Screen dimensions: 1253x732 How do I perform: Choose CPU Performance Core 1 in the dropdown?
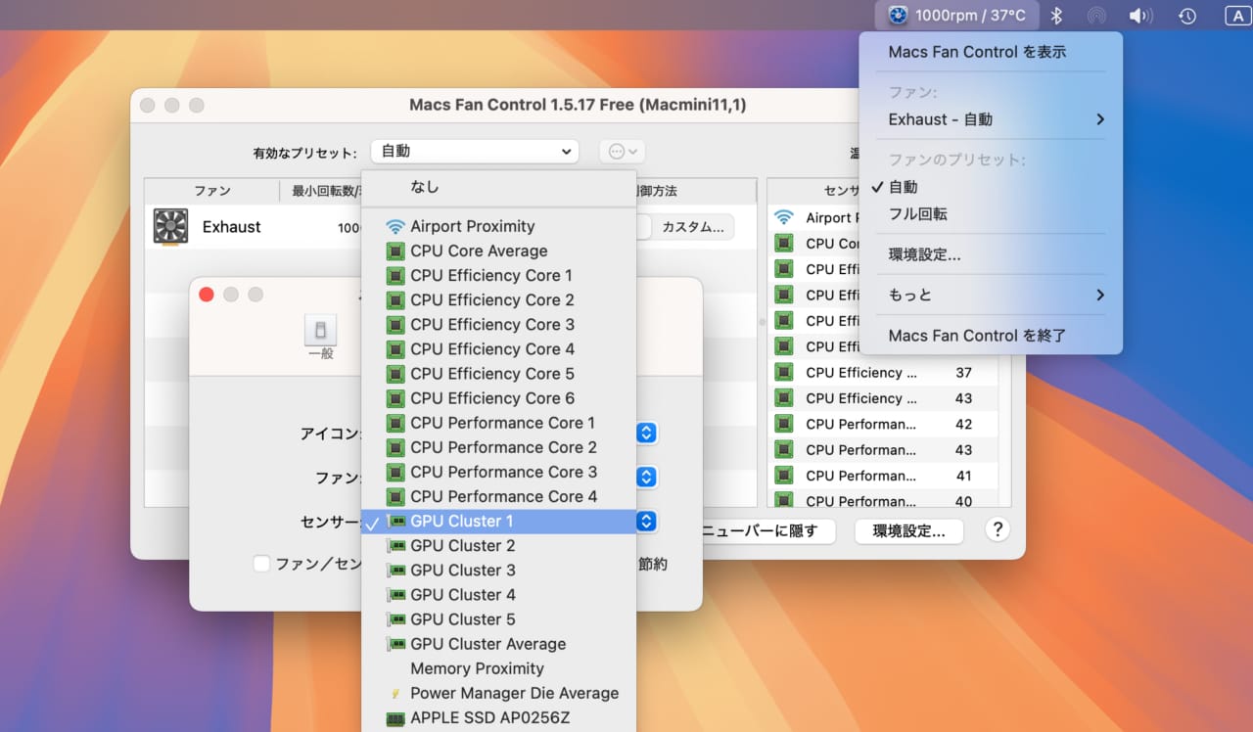pos(498,423)
